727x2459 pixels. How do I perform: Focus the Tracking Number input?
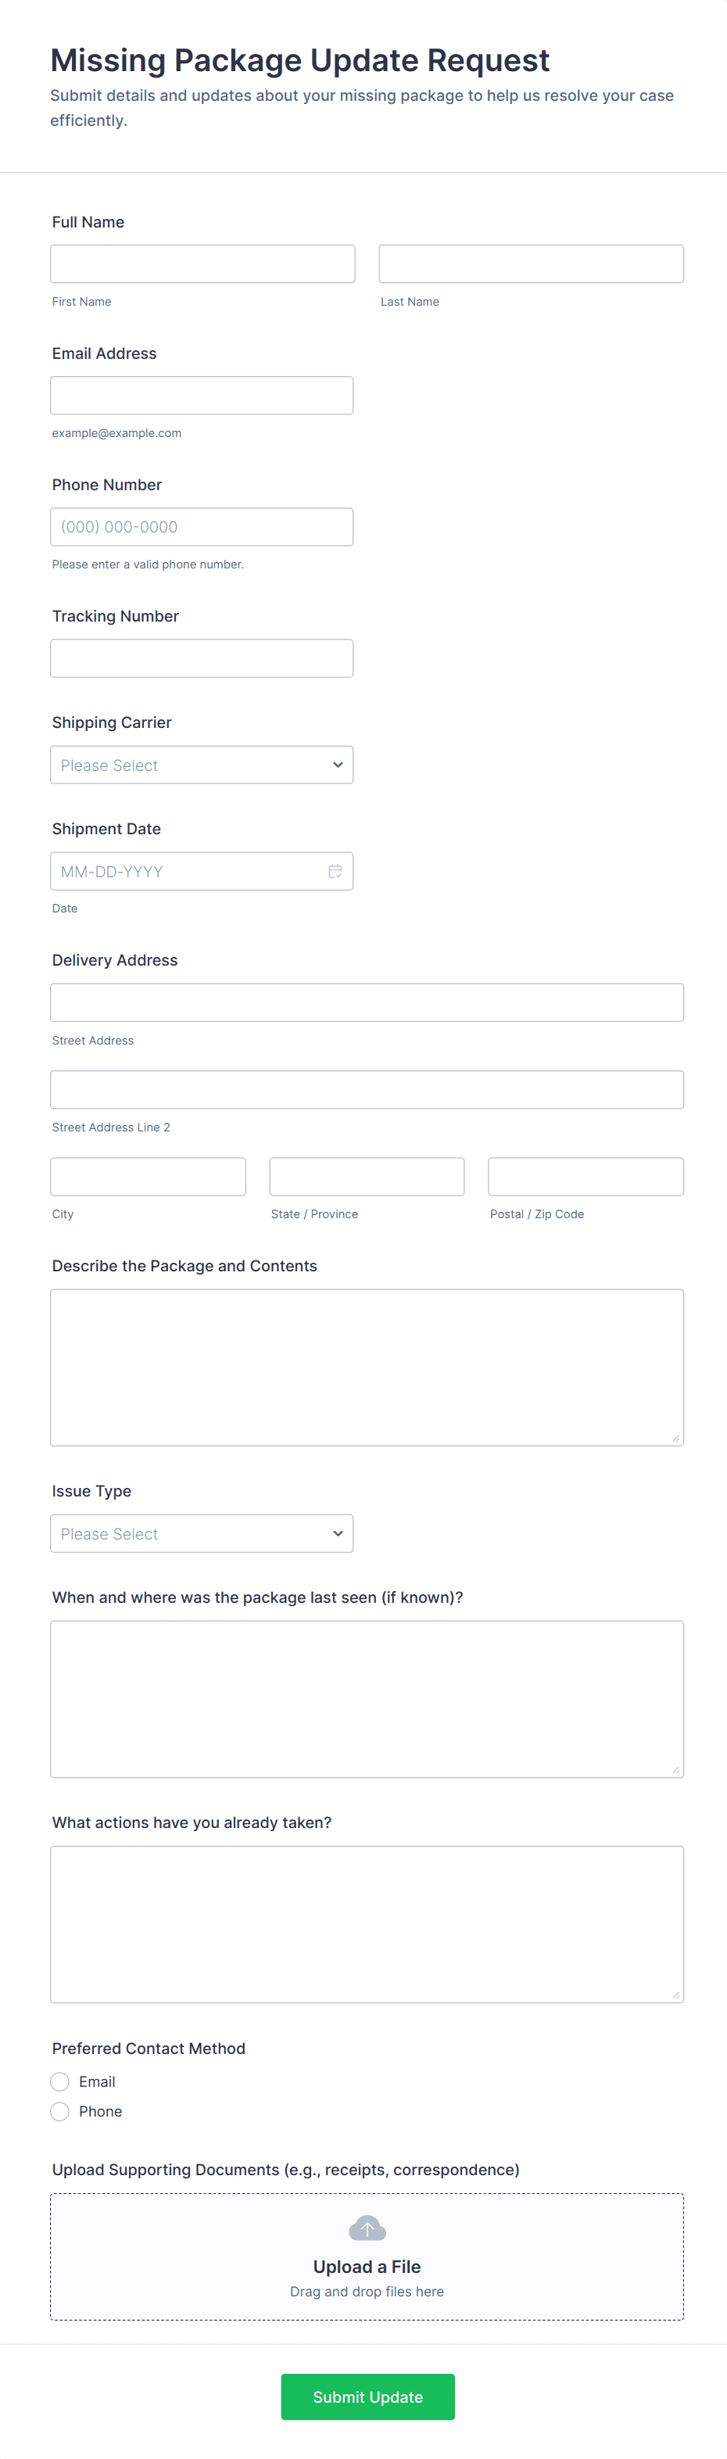[202, 658]
